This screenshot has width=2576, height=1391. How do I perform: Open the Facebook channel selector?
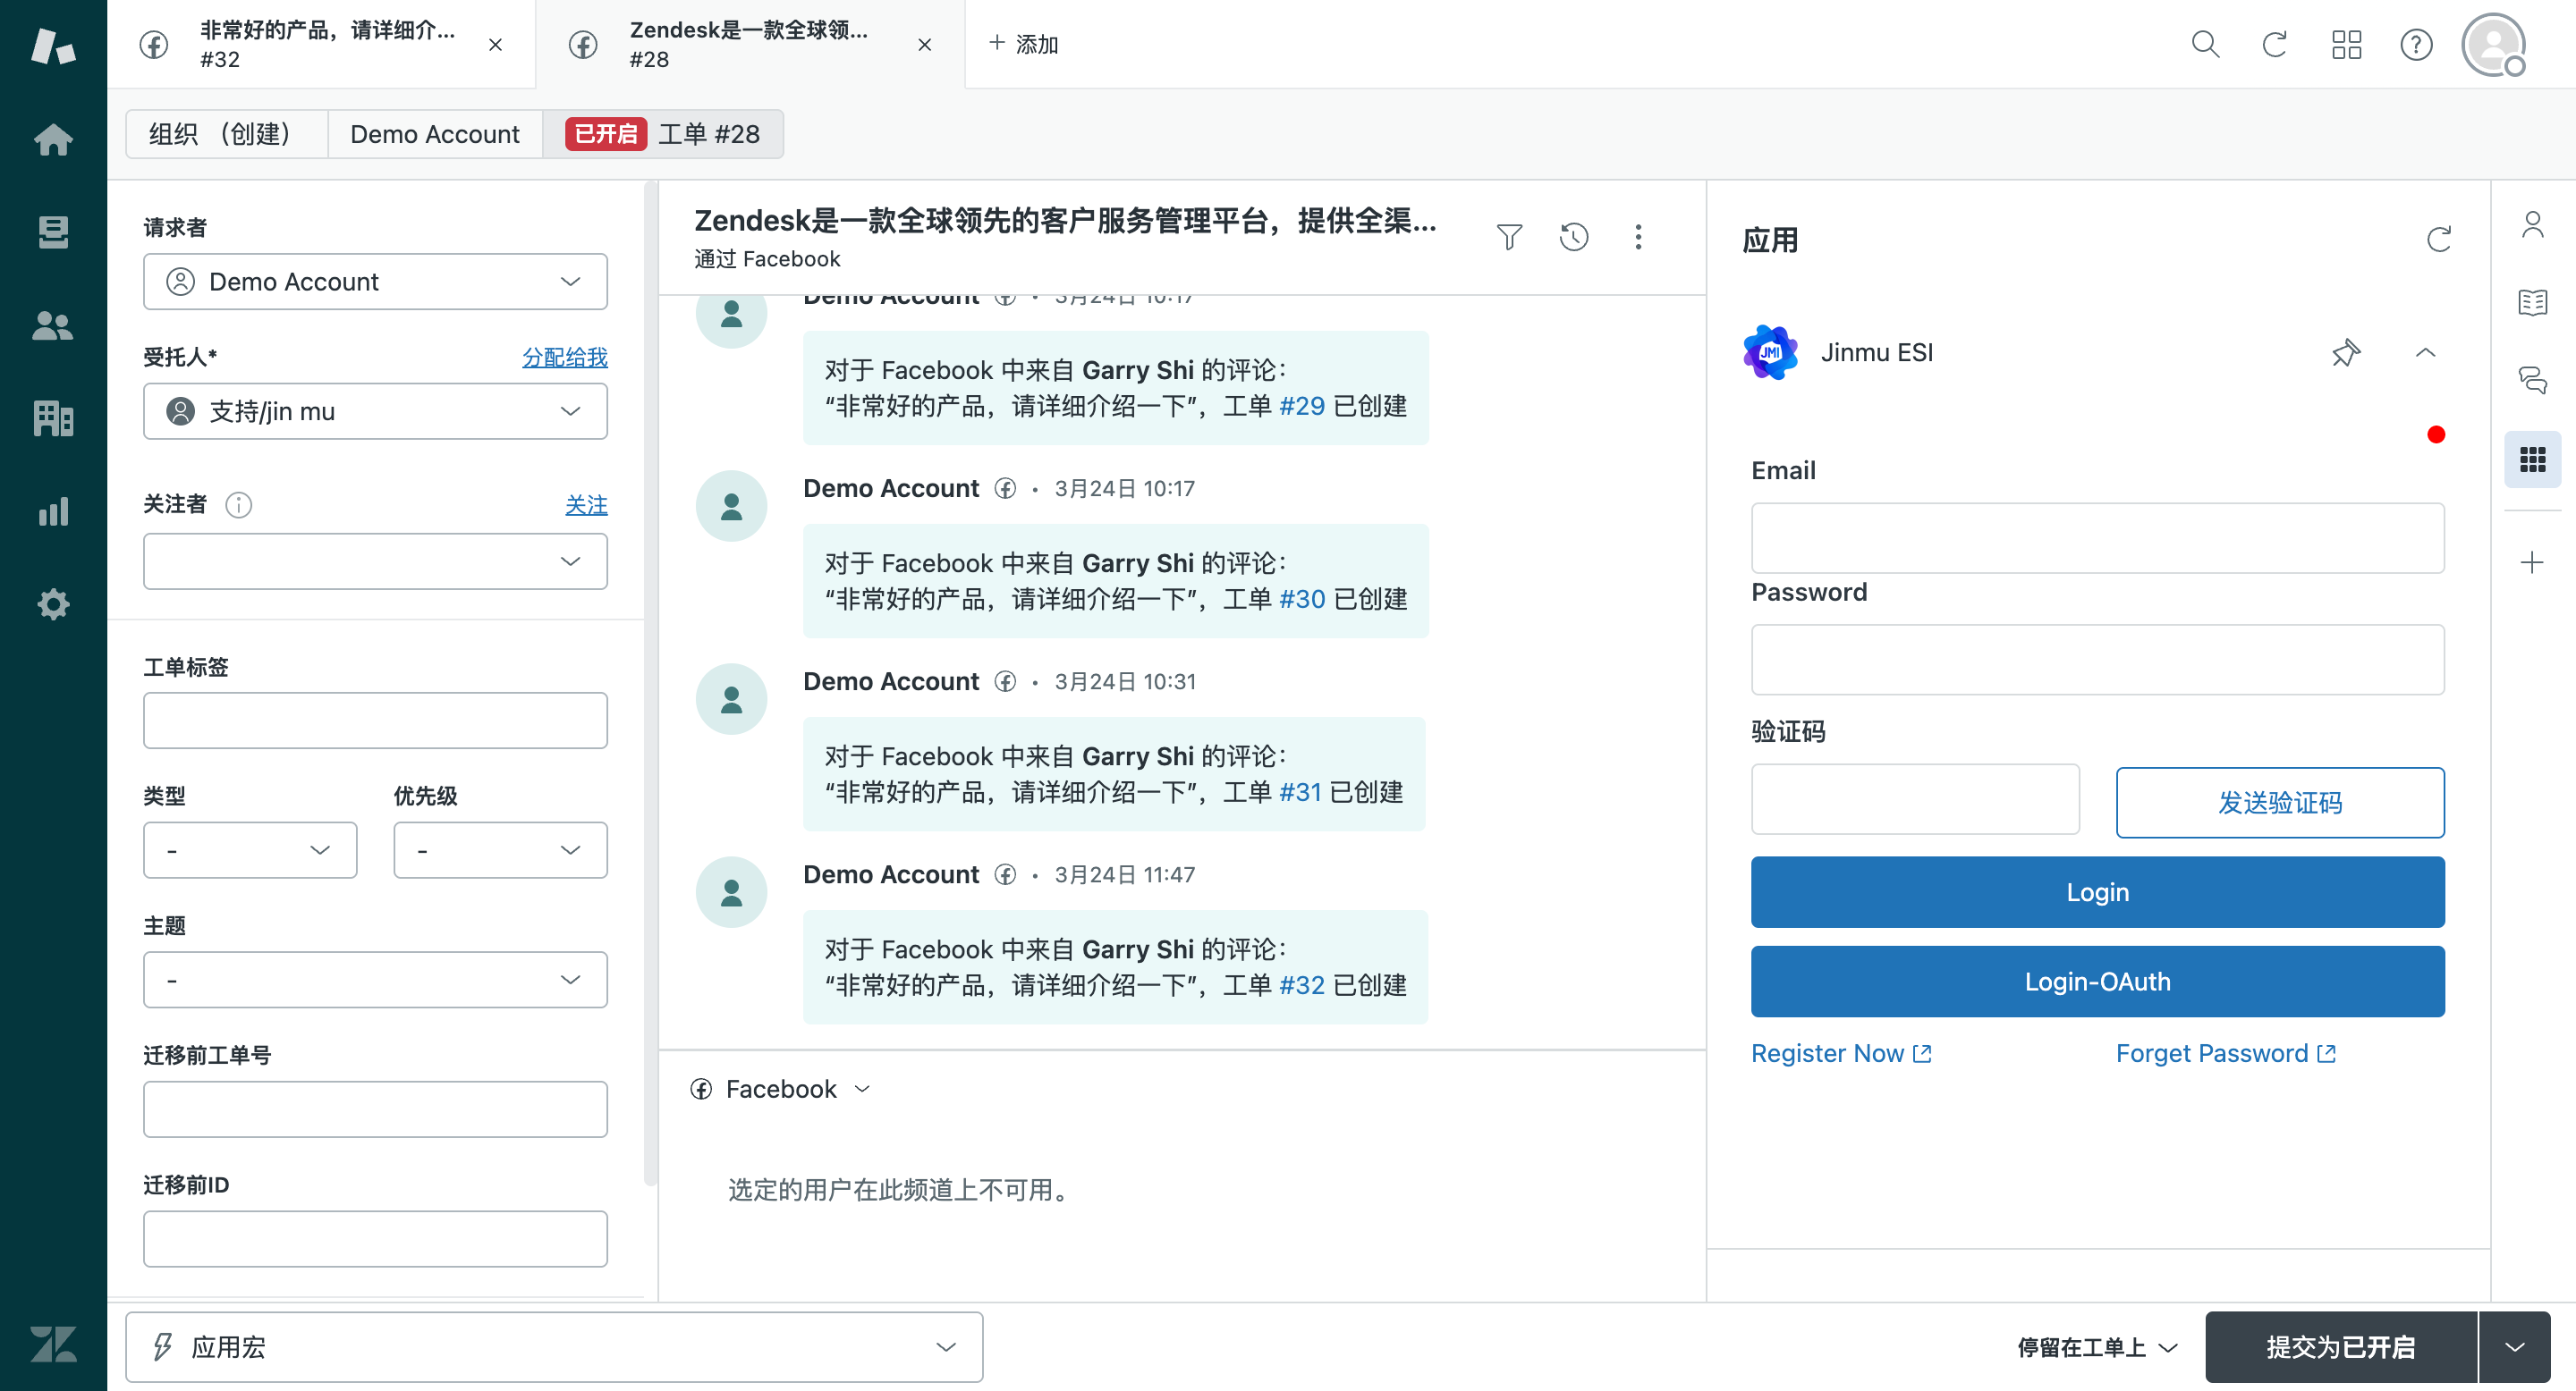[781, 1089]
